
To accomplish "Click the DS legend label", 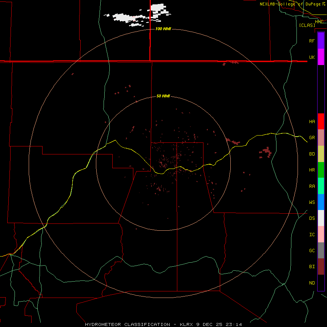I will tap(312, 218).
